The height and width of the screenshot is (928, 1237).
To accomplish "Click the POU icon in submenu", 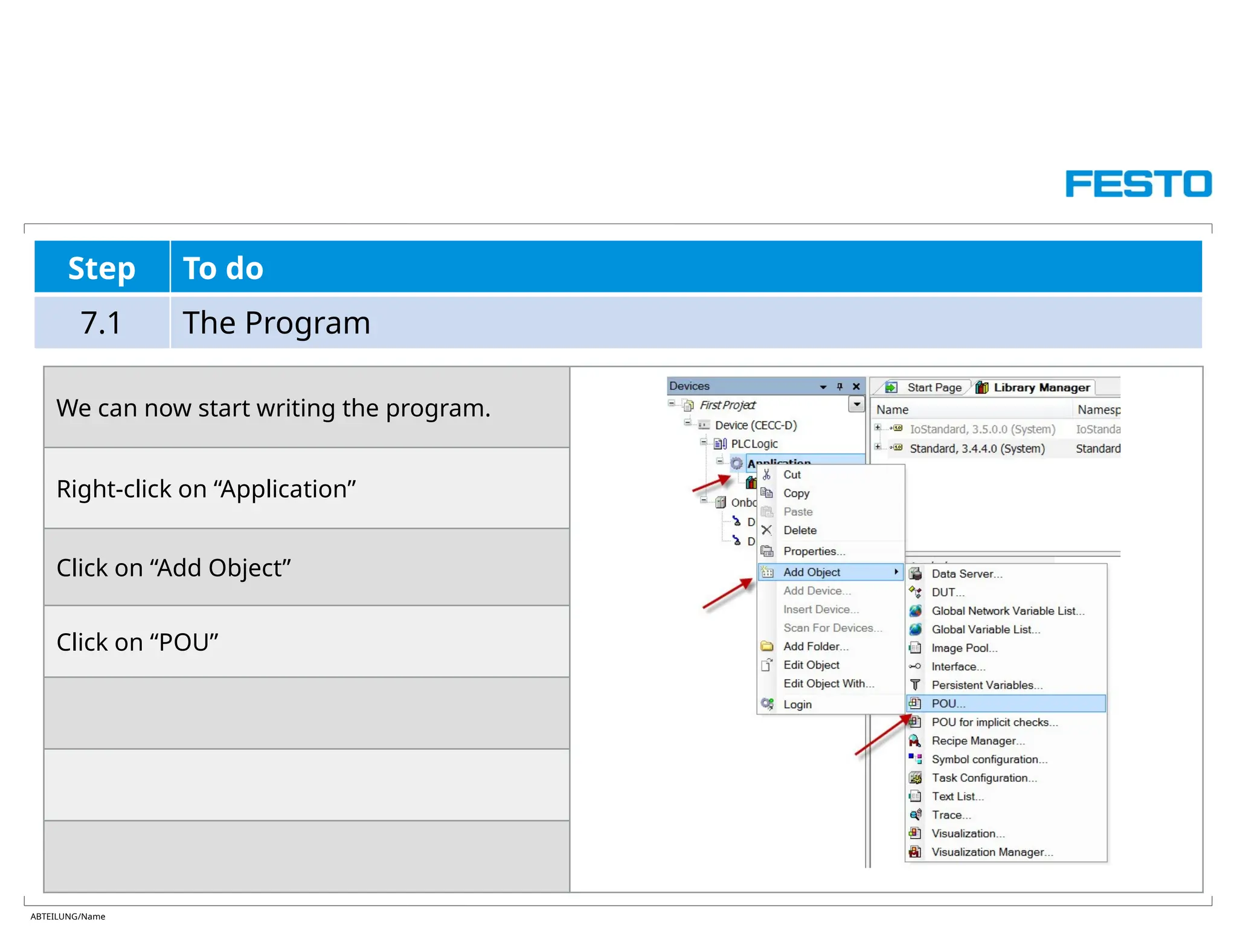I will 915,703.
